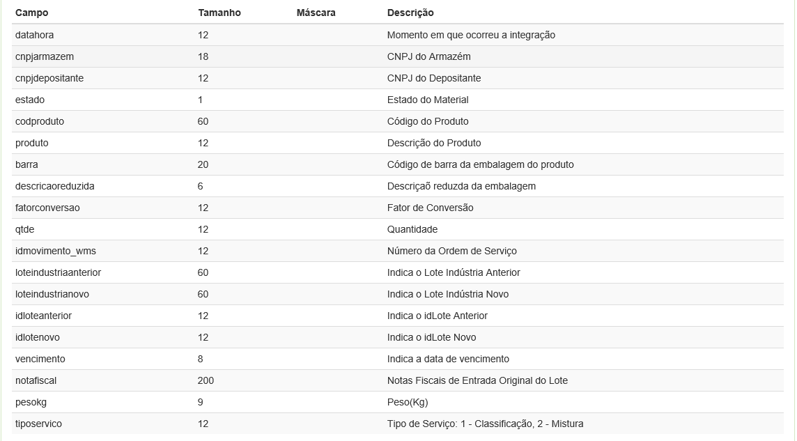The height and width of the screenshot is (441, 797).
Task: Select the cnpjarmazem field name
Action: click(45, 56)
